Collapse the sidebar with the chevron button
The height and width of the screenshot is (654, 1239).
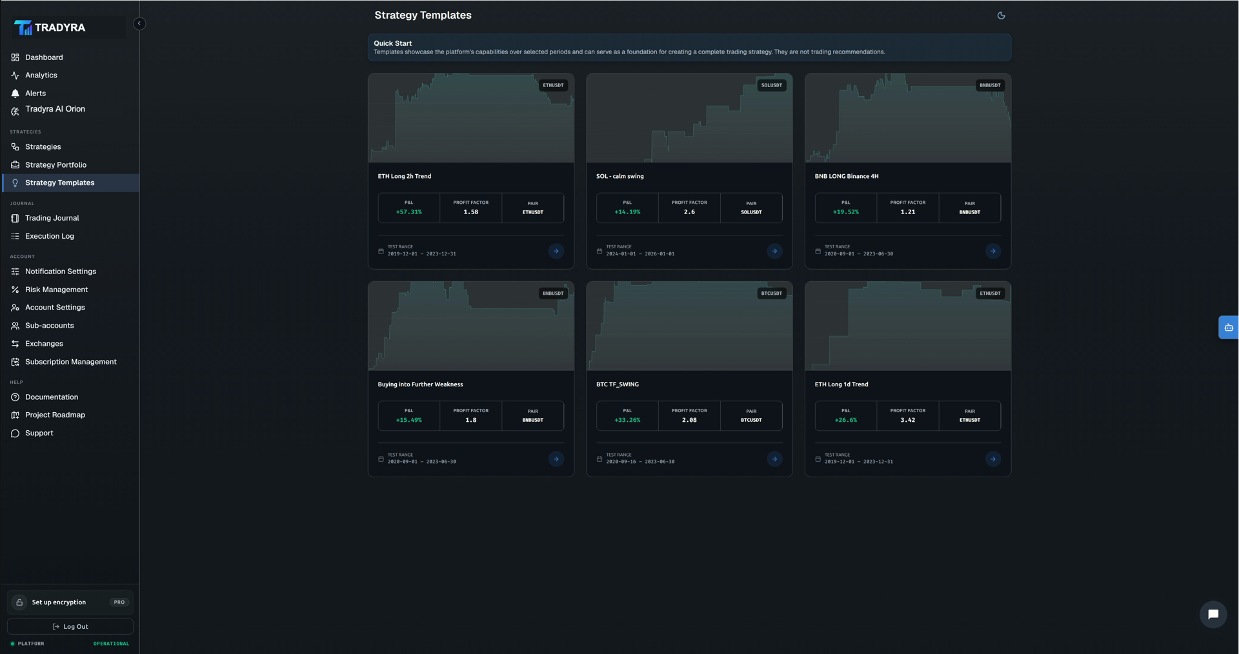[139, 24]
